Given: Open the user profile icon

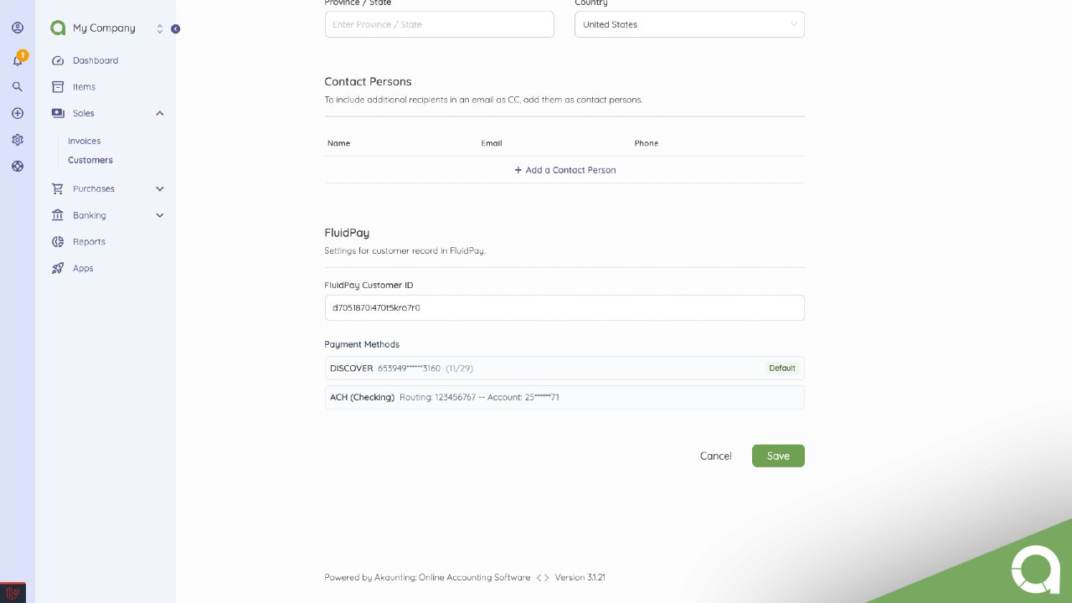Looking at the screenshot, I should coord(18,28).
